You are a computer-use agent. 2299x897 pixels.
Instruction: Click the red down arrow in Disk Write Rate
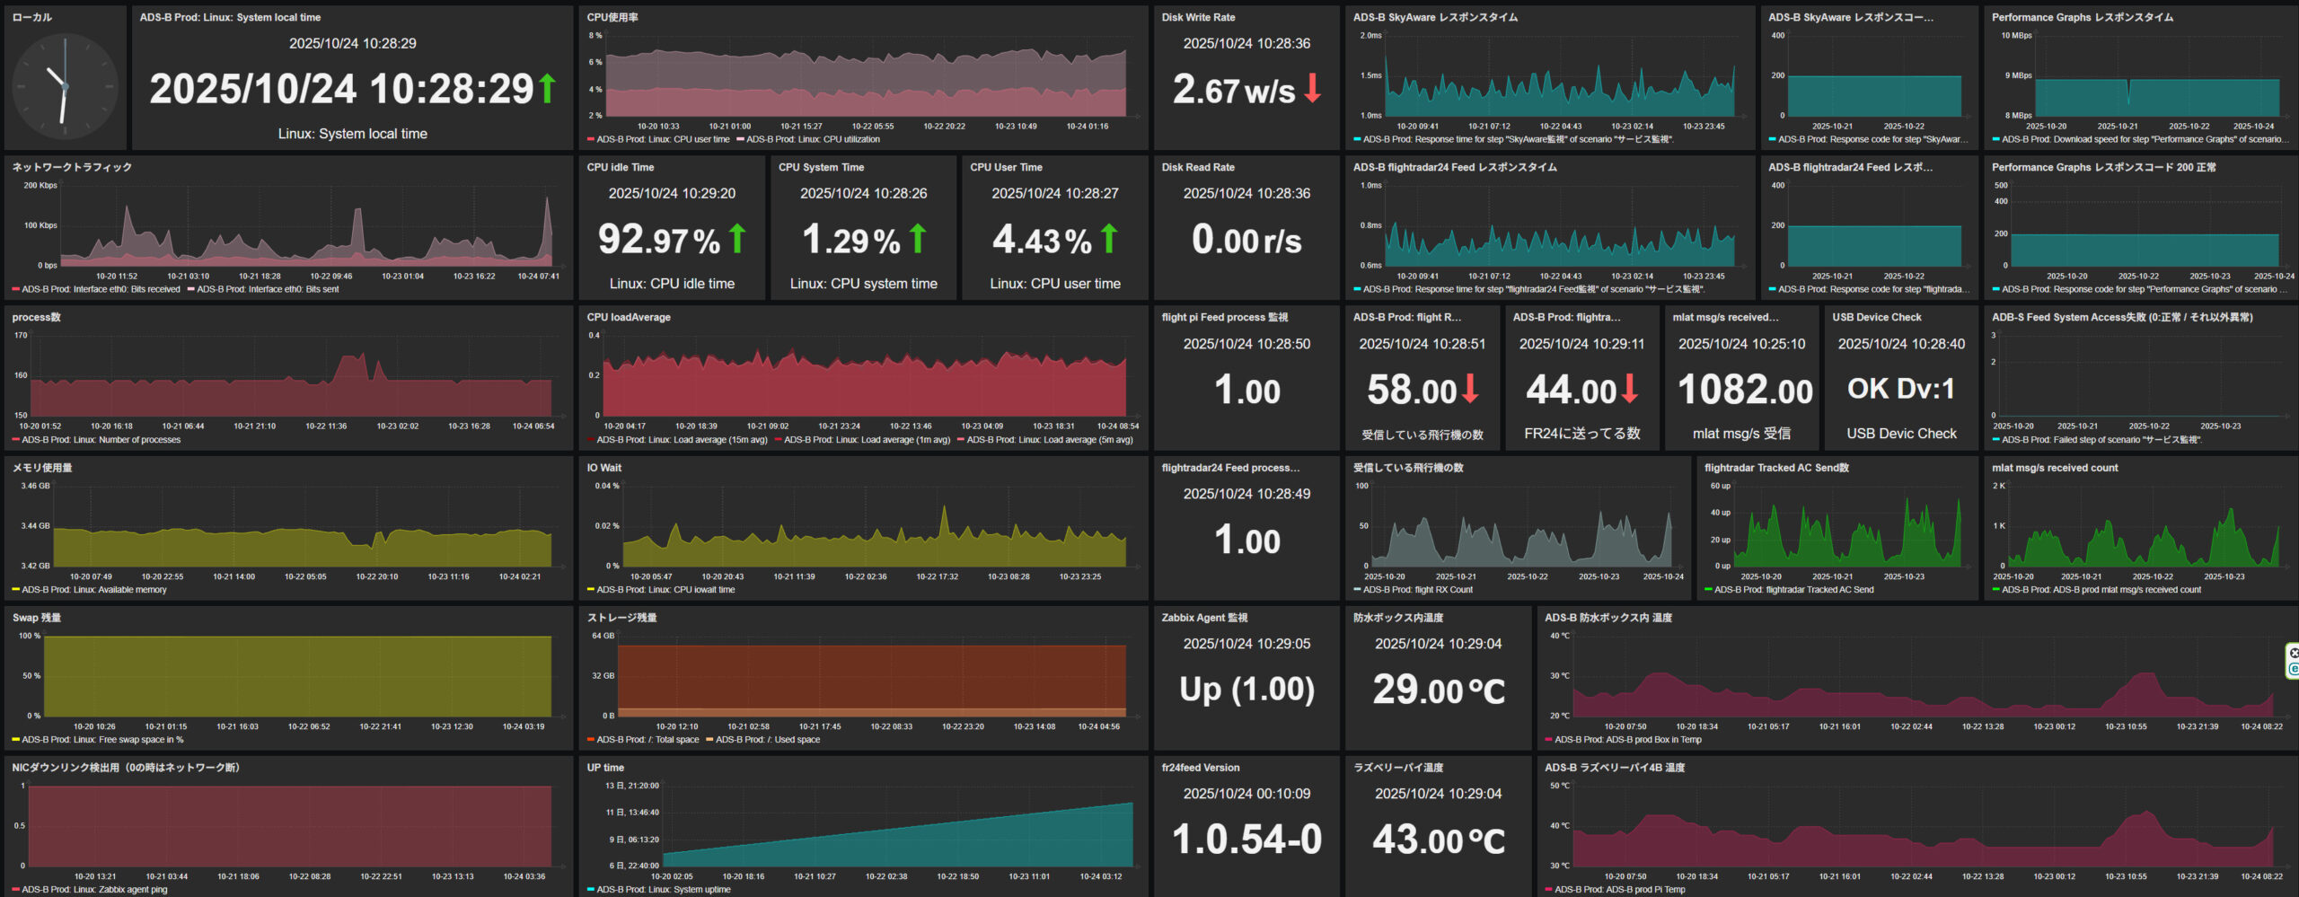1312,88
